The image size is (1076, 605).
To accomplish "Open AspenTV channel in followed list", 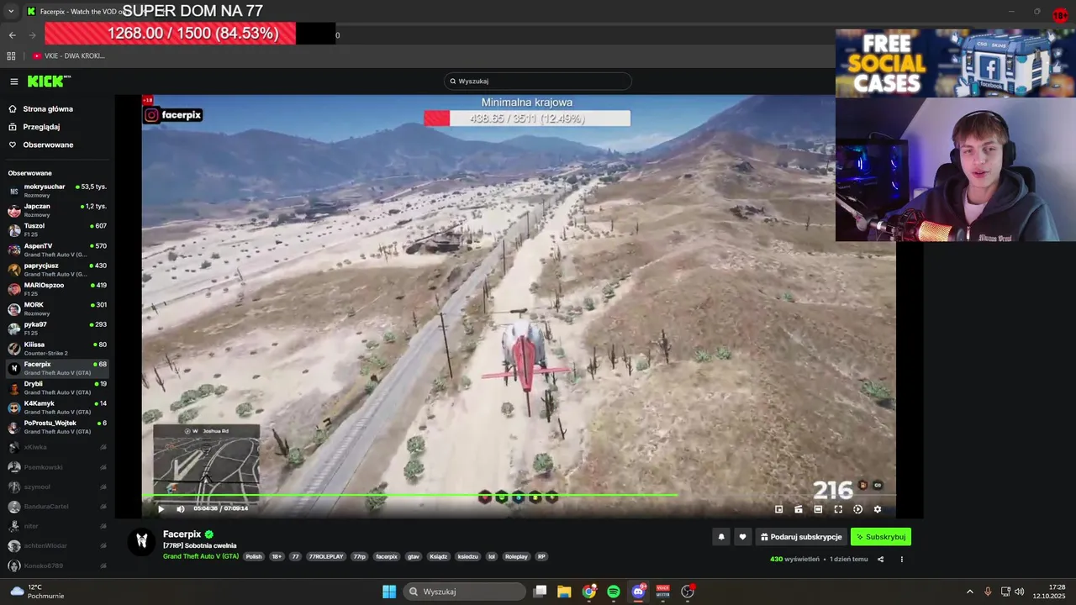I will [x=56, y=250].
